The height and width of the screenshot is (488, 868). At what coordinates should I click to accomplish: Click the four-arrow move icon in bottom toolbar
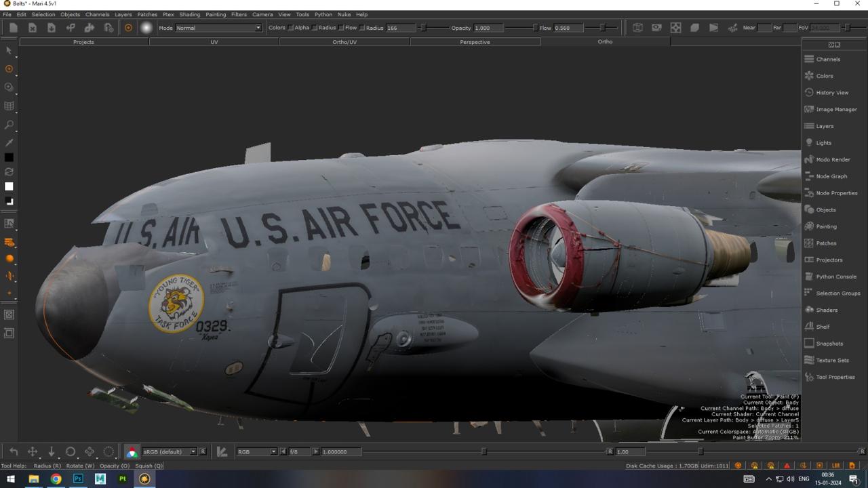point(33,451)
